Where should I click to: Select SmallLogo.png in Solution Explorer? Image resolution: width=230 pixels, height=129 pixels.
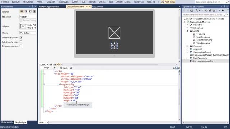203,37
